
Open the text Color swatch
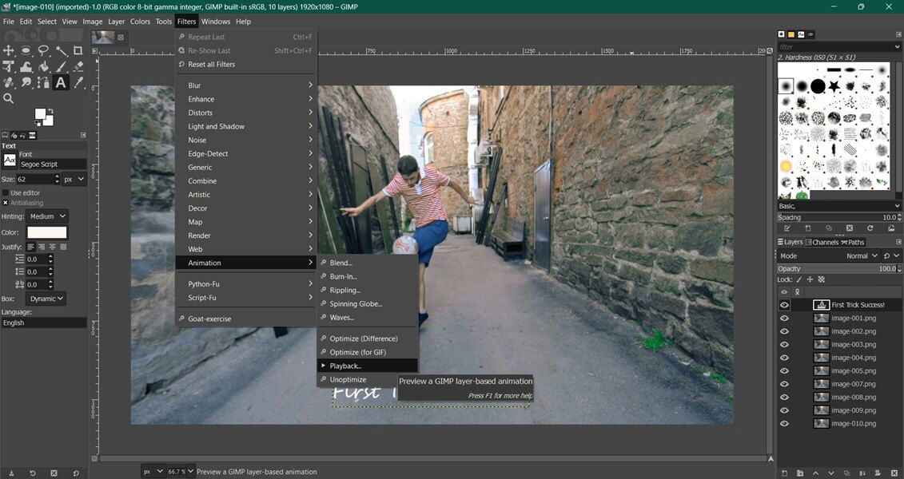46,232
